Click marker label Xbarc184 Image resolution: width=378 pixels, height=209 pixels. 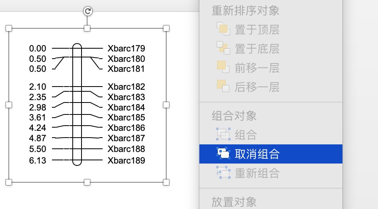coord(126,107)
